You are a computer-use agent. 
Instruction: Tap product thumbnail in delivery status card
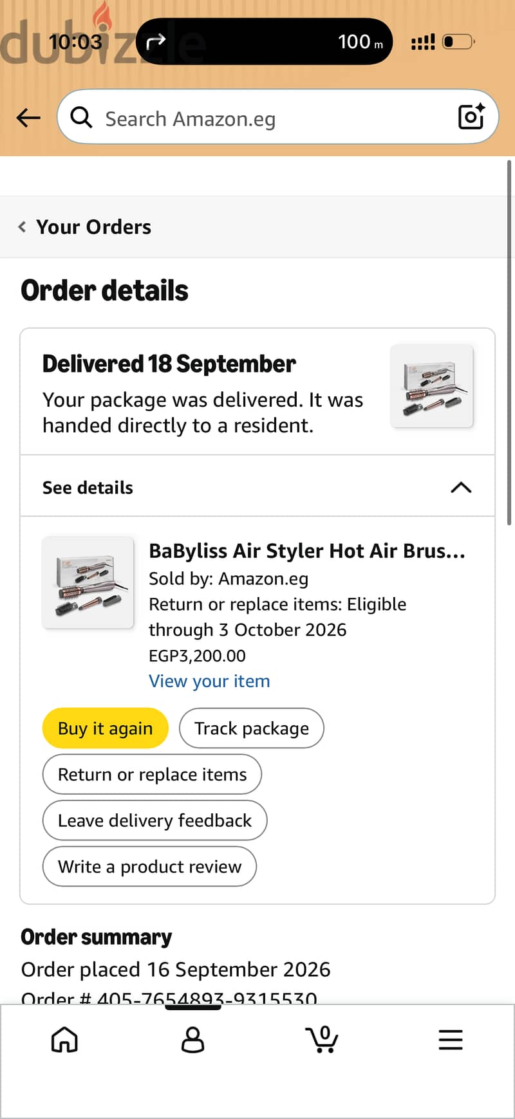point(432,386)
